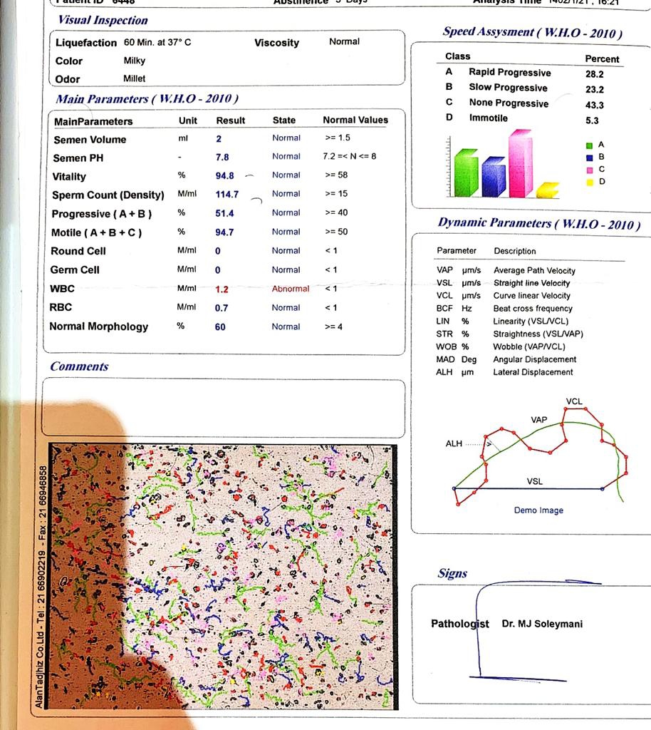Select the small yellow bar in the chart
651x730 pixels.
point(548,190)
